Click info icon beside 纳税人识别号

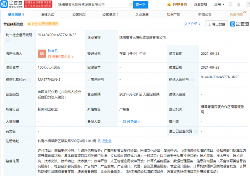(x=192, y=79)
